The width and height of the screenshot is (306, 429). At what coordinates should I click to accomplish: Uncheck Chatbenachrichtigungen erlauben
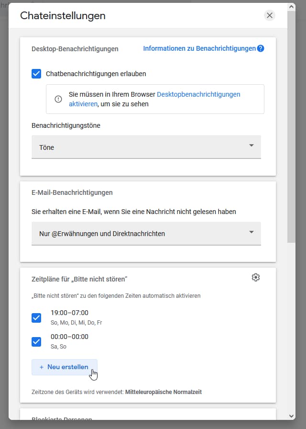point(36,74)
